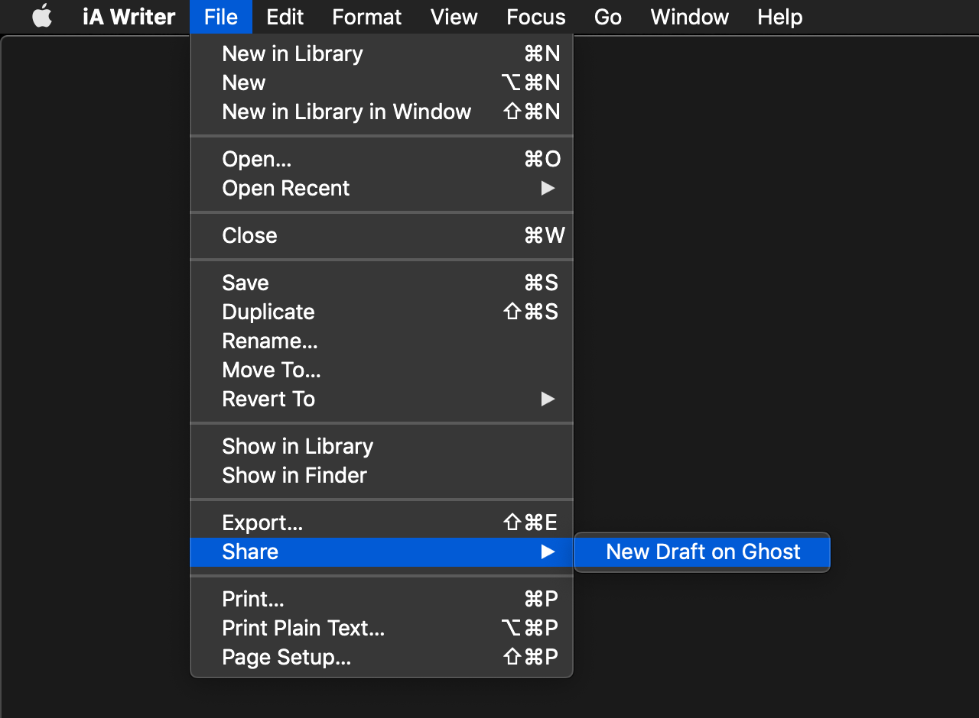This screenshot has width=979, height=718.
Task: Click the Apple logo menu icon
Action: 42,17
